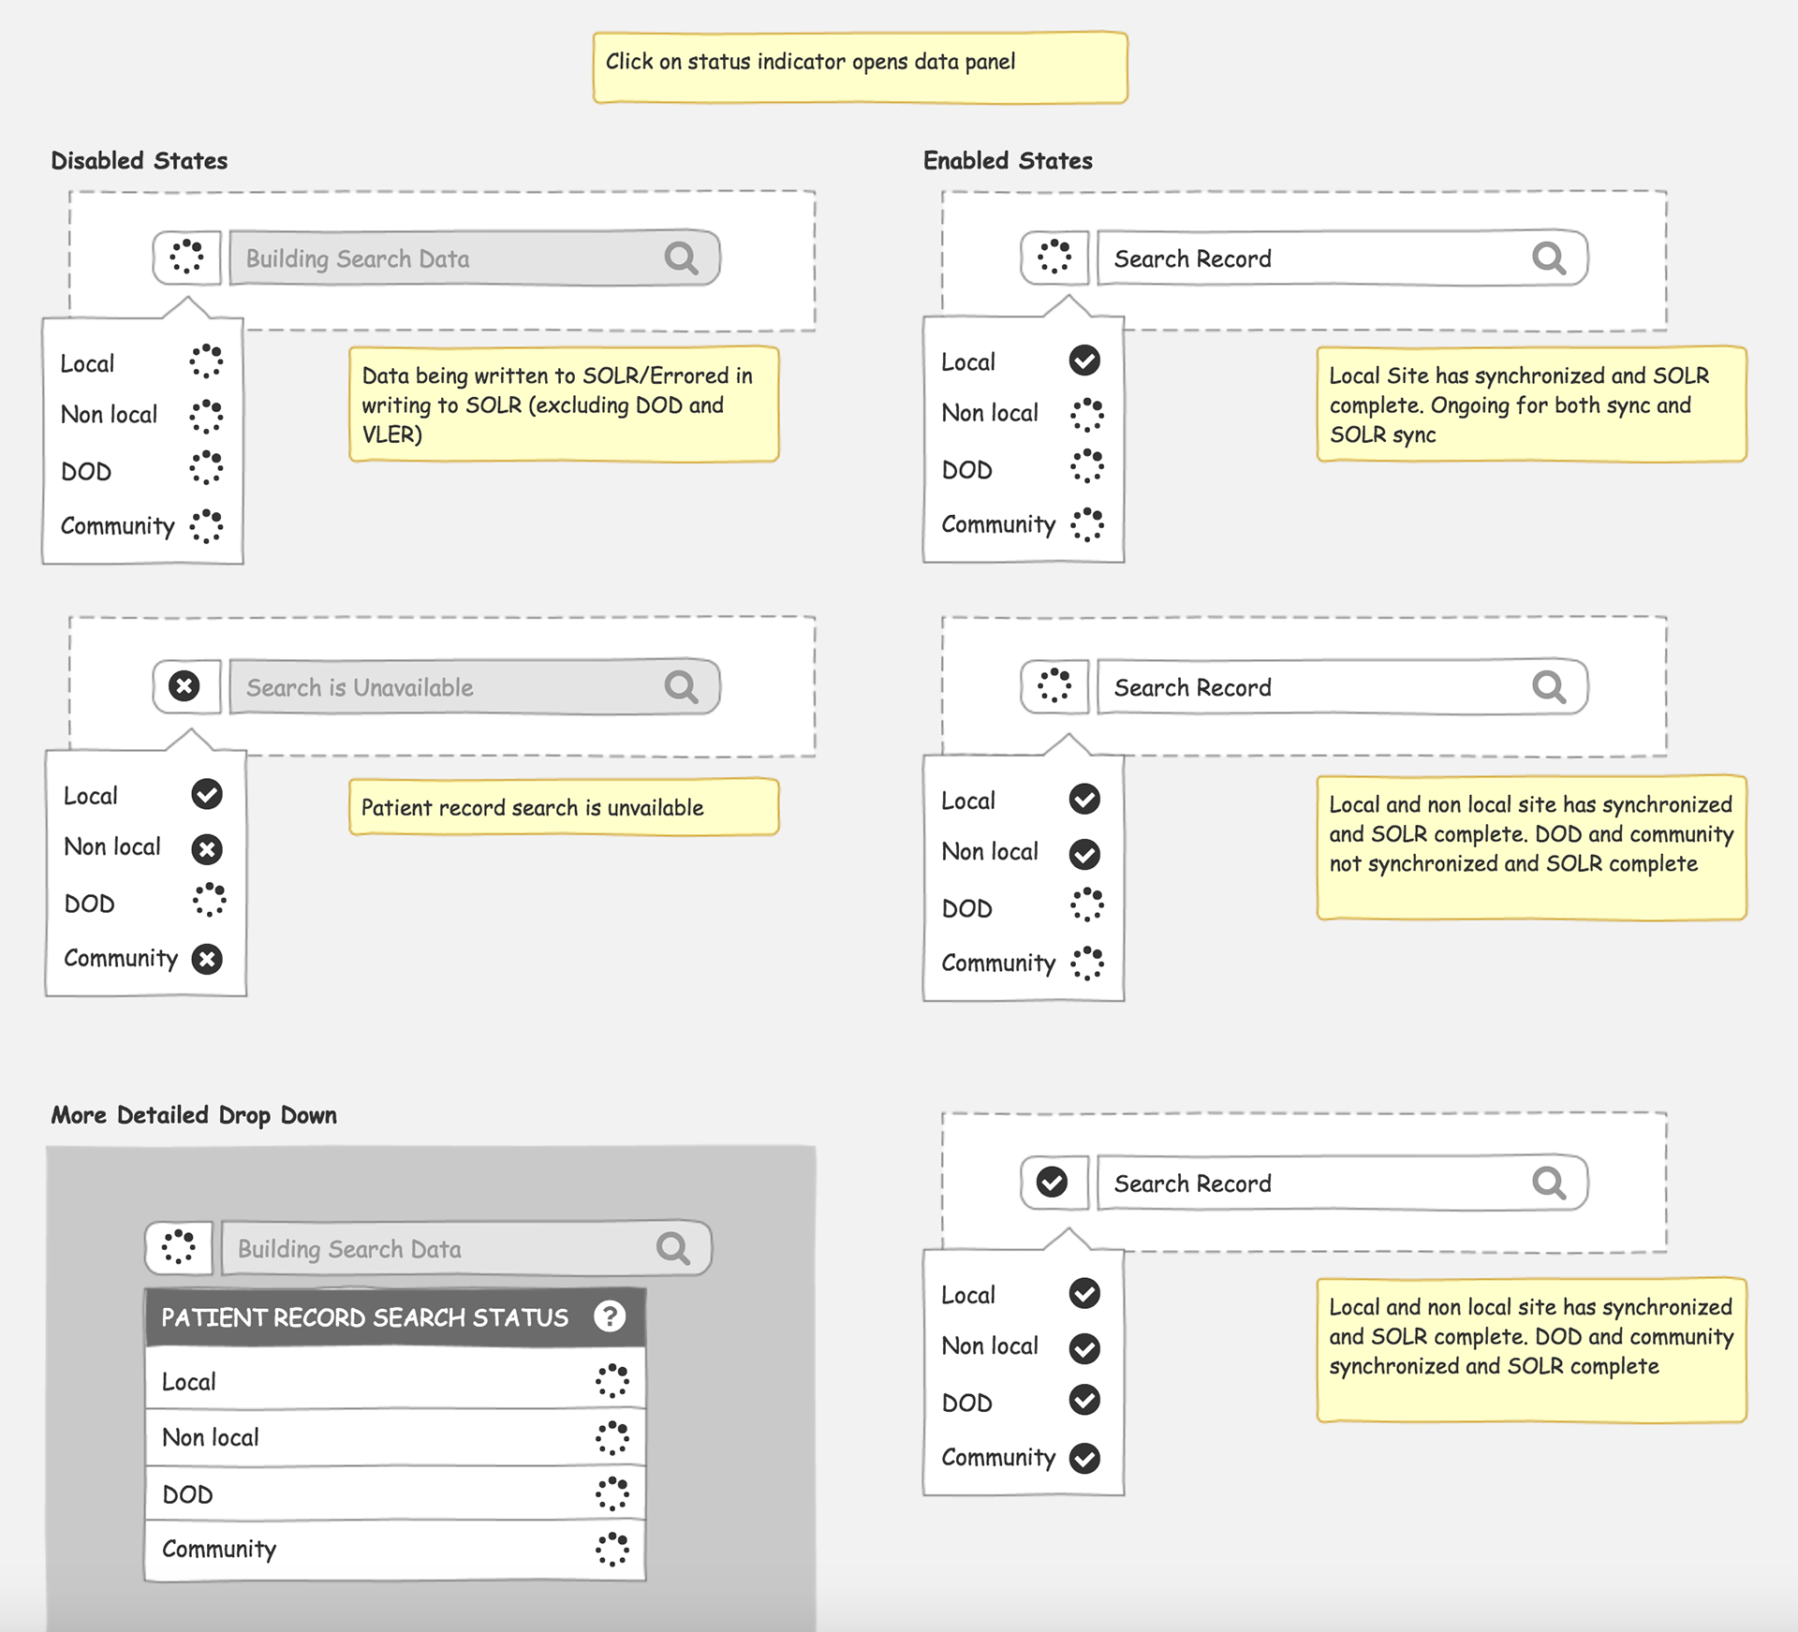The image size is (1798, 1632).
Task: Click the error X status indicator button
Action: (x=185, y=686)
